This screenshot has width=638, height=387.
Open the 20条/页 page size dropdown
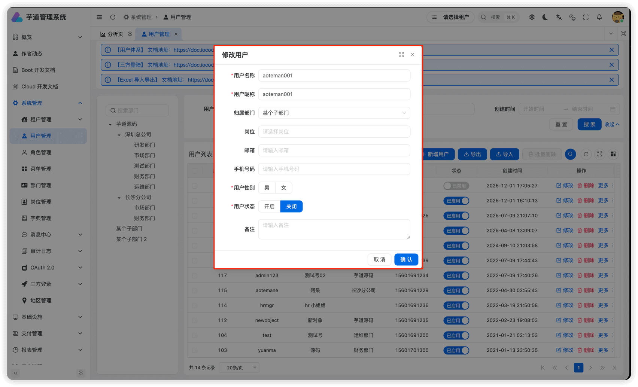(x=240, y=368)
